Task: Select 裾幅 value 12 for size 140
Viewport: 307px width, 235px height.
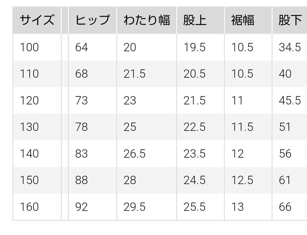Action: coord(237,154)
